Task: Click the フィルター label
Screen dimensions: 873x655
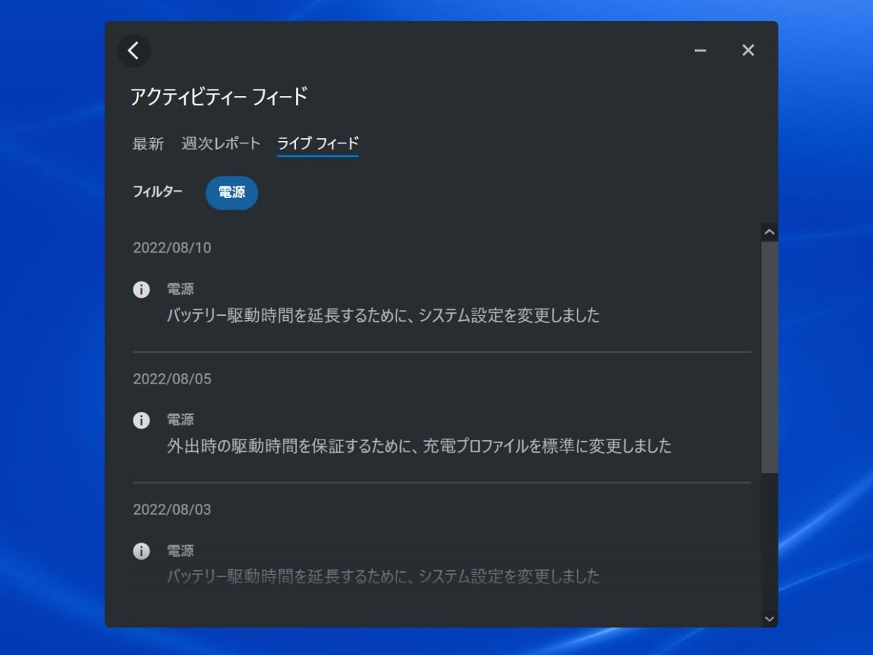Action: [x=157, y=192]
